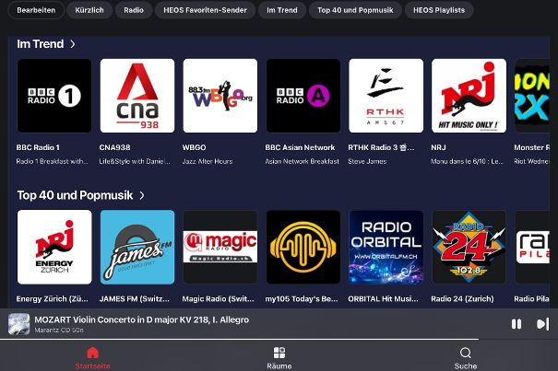Viewport: 558px width, 371px height.
Task: Play JAMES FM station logo
Action: click(137, 247)
